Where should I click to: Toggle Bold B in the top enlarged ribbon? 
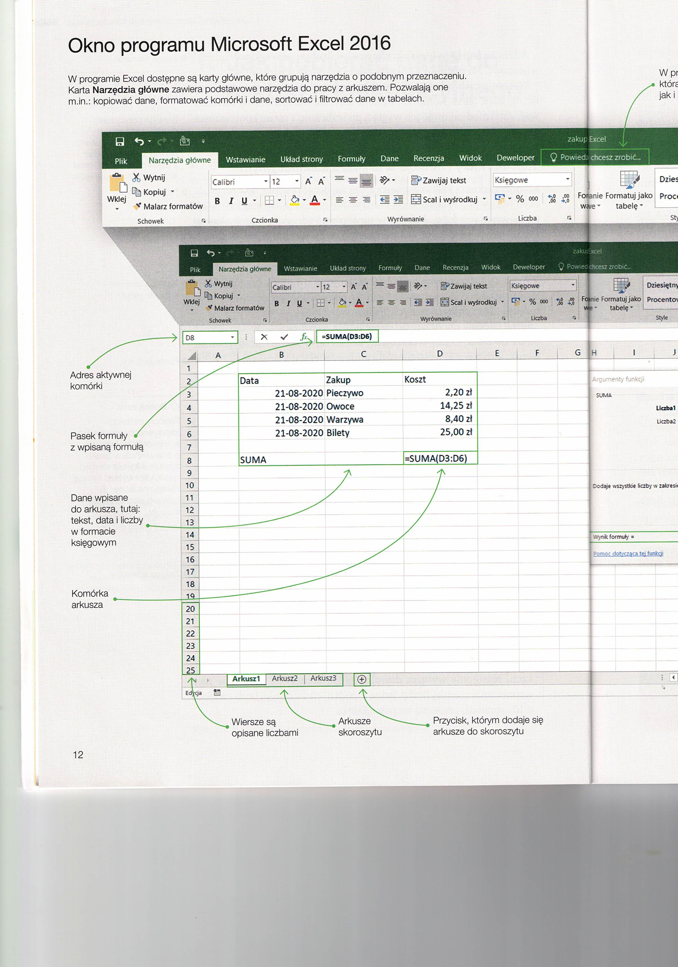point(217,201)
